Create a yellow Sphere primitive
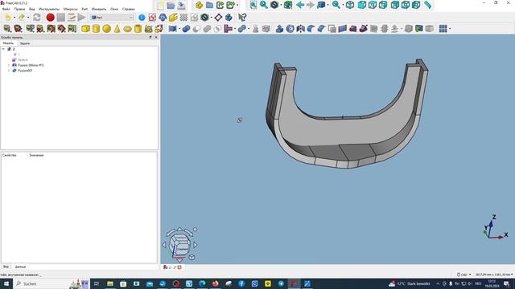 [106, 29]
